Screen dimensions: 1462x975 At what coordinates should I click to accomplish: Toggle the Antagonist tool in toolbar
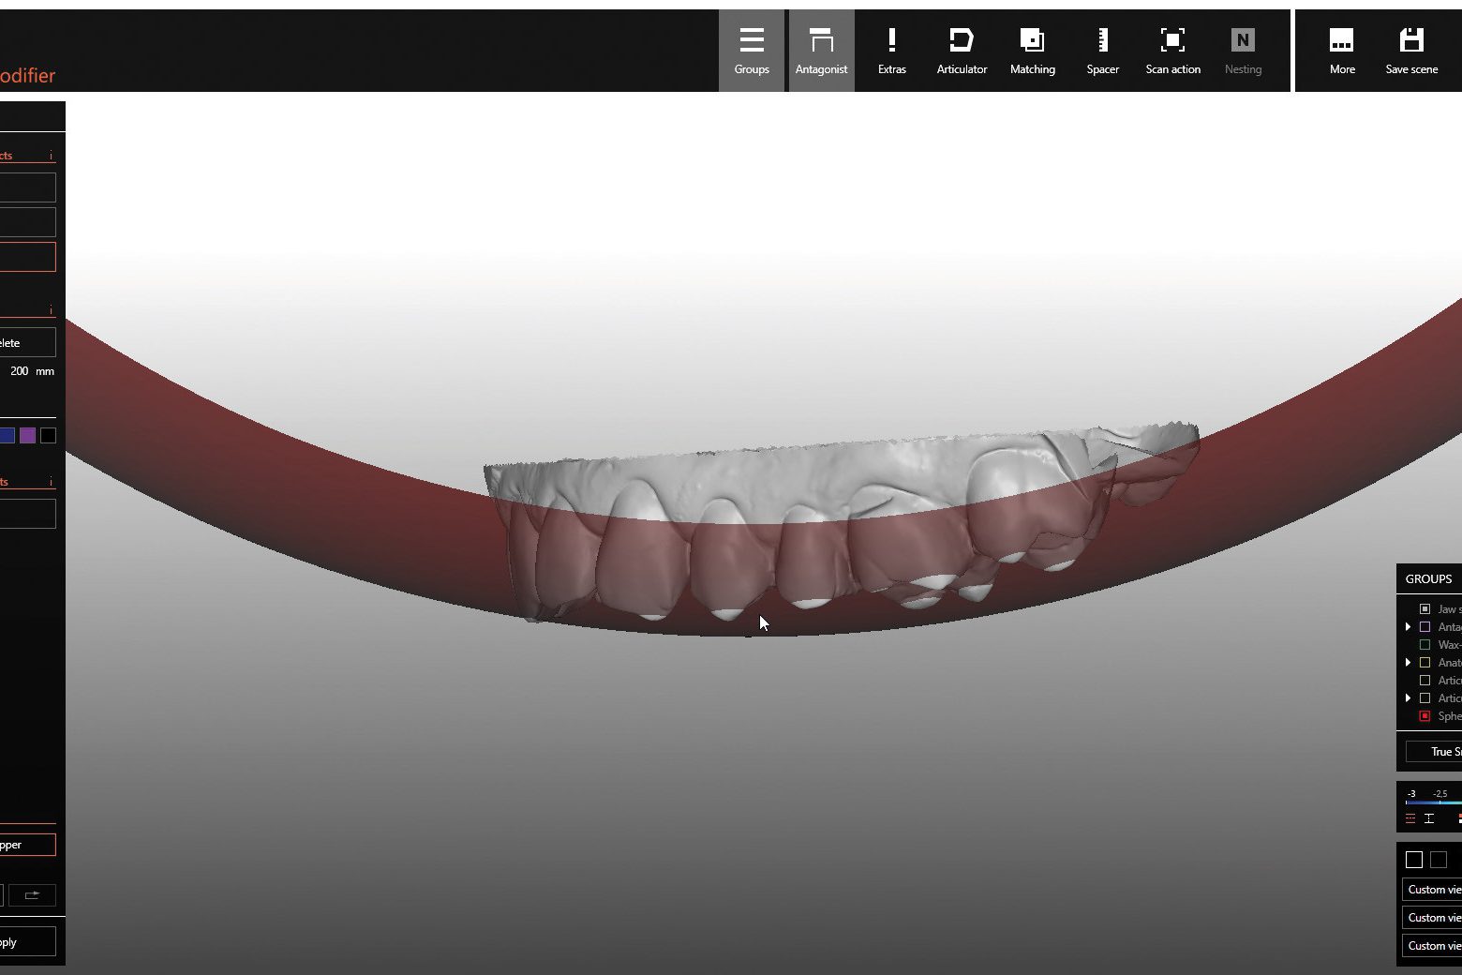point(821,51)
